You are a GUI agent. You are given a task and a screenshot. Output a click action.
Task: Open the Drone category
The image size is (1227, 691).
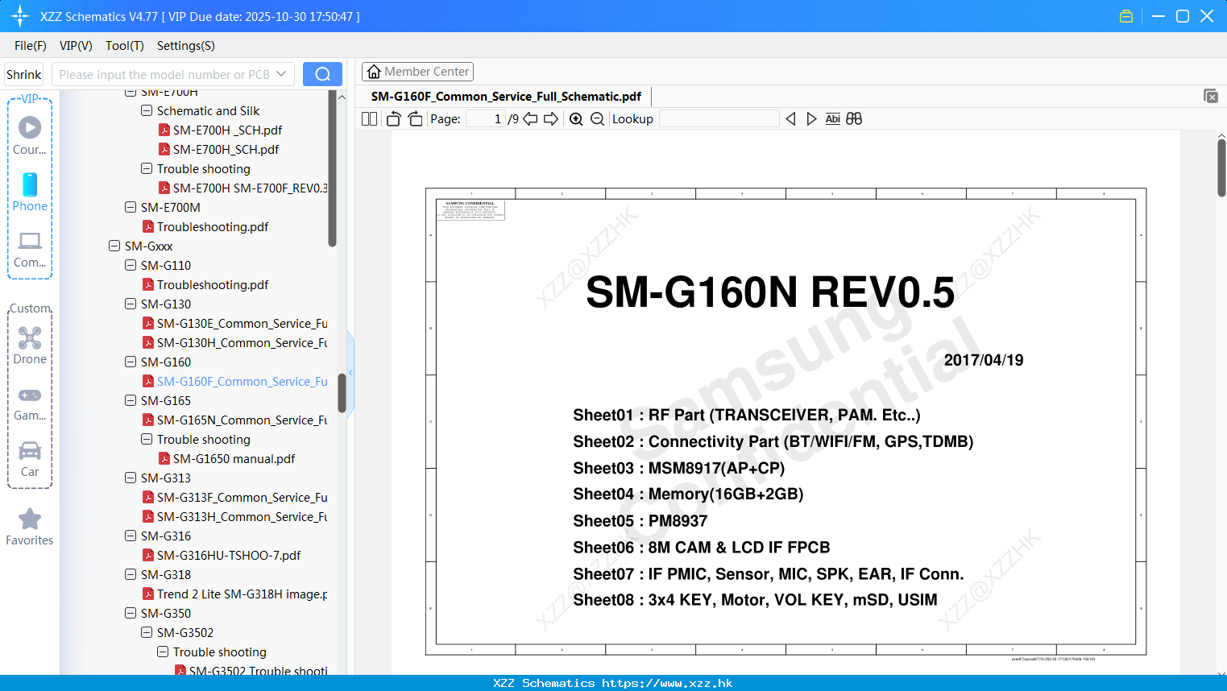point(30,345)
